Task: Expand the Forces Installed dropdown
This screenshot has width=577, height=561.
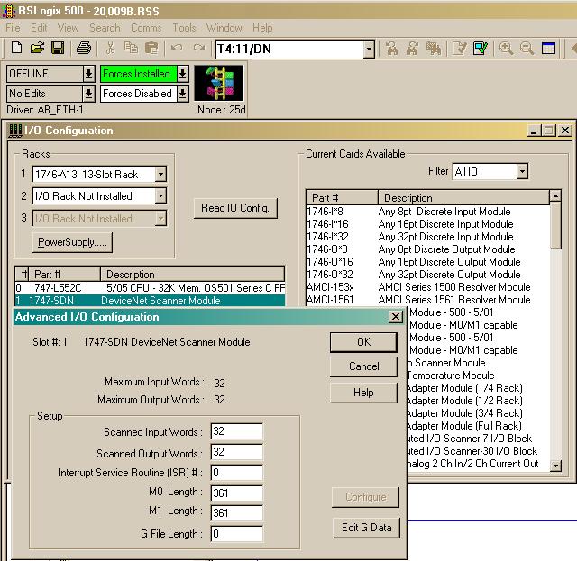Action: tap(182, 74)
